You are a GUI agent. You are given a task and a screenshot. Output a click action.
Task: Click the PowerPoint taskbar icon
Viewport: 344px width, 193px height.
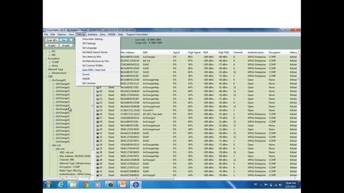pyautogui.click(x=123, y=184)
